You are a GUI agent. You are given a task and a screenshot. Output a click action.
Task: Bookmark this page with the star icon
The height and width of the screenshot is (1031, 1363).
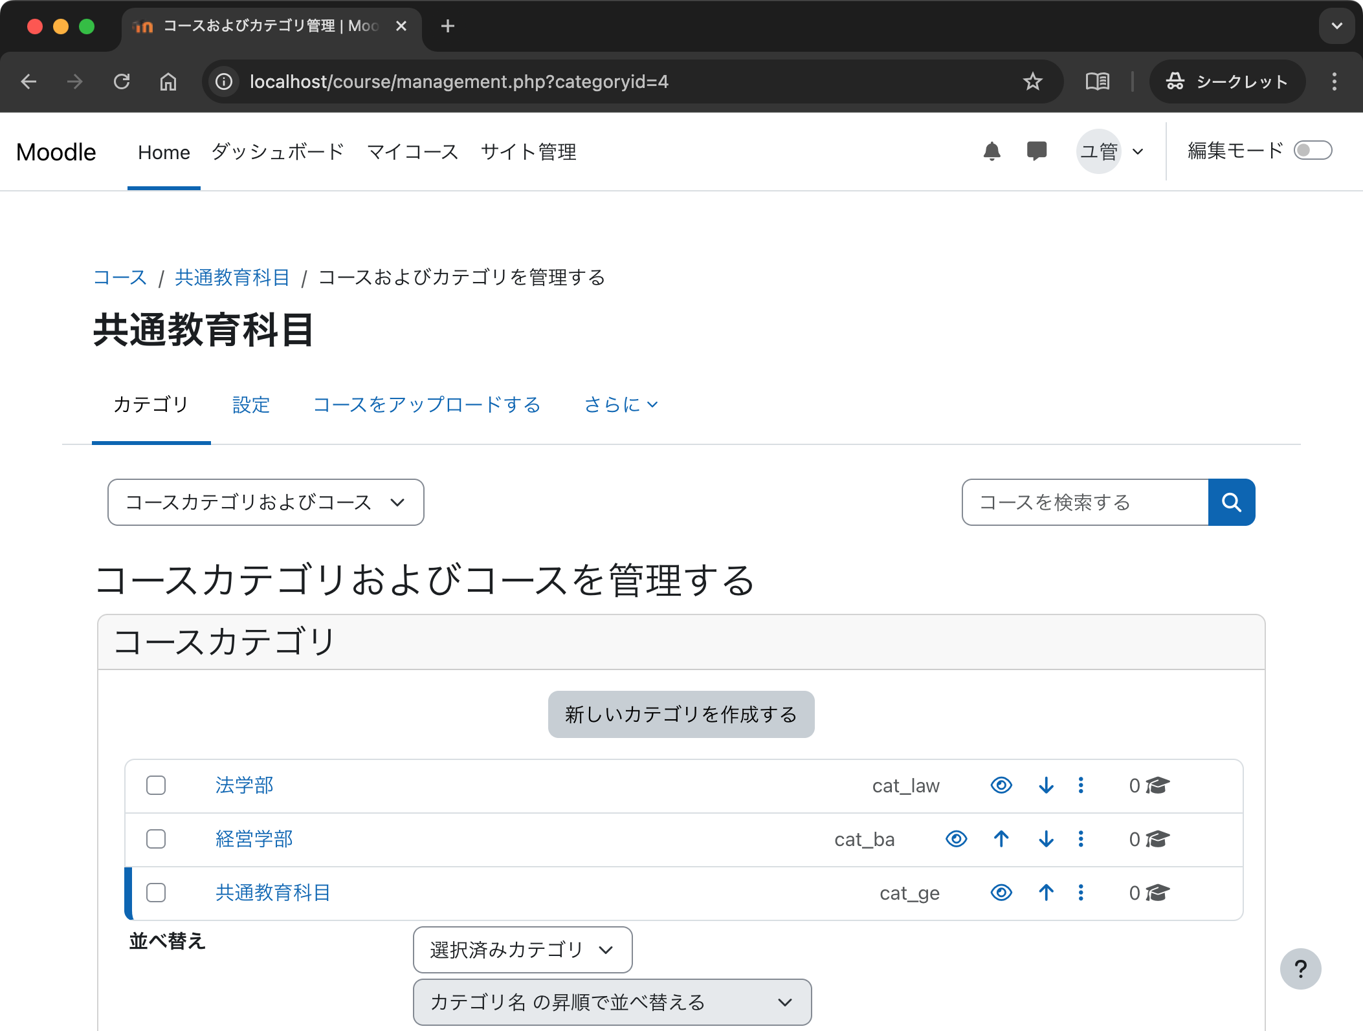tap(1032, 81)
